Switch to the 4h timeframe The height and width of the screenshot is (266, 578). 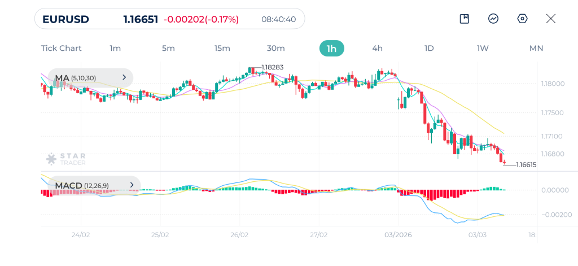click(378, 49)
